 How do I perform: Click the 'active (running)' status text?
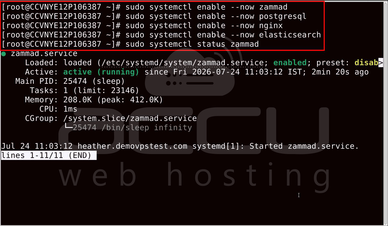[101, 72]
